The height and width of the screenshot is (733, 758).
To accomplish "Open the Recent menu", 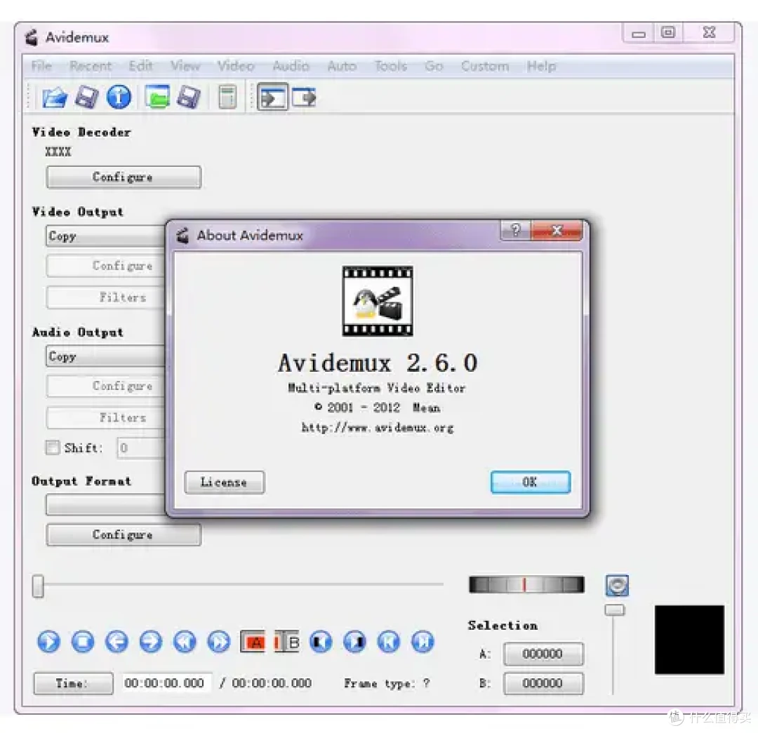I will coord(91,66).
